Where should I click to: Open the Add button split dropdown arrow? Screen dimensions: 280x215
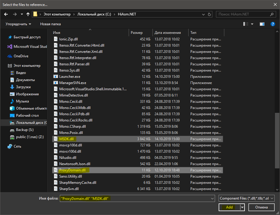pos(242,207)
